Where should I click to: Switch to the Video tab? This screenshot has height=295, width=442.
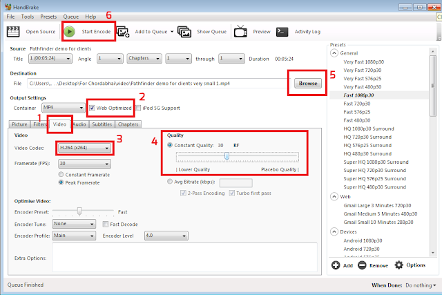coord(59,124)
